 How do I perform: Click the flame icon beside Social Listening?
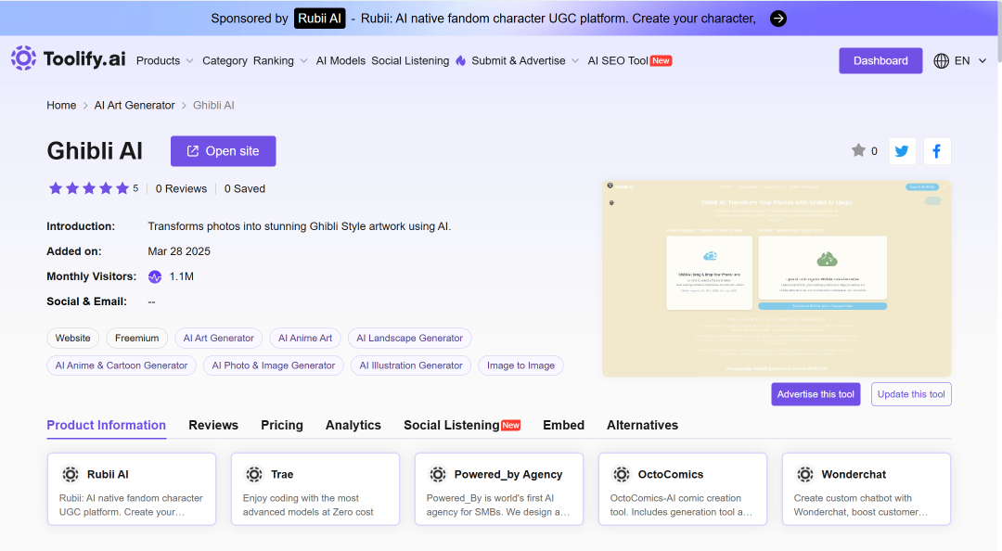[x=461, y=60]
